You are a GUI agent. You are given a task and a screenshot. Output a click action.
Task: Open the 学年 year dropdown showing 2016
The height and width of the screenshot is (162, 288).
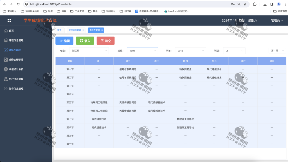[190, 51]
